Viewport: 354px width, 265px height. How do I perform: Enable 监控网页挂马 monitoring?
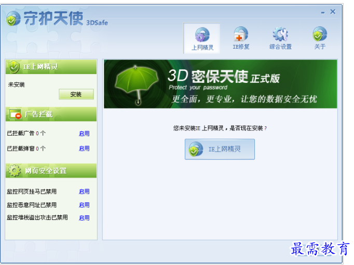point(84,192)
